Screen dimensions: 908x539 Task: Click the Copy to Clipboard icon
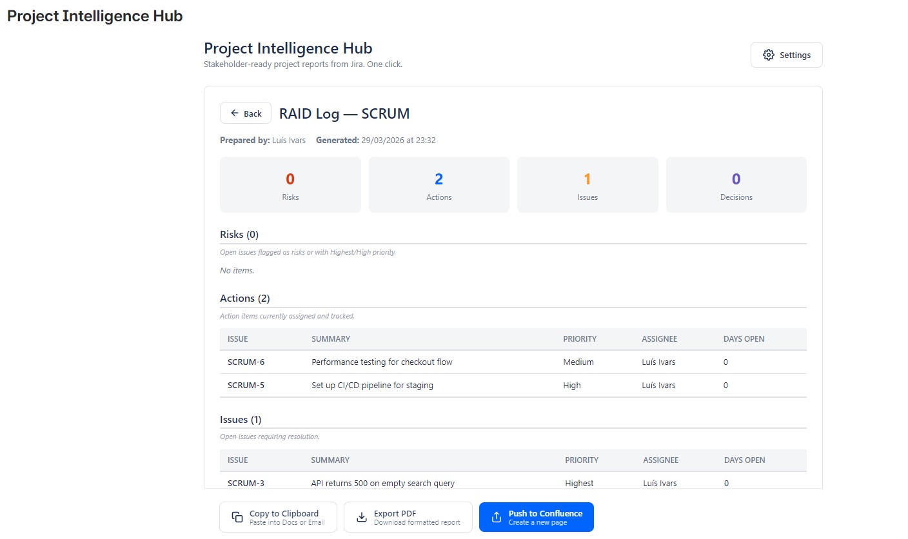237,517
